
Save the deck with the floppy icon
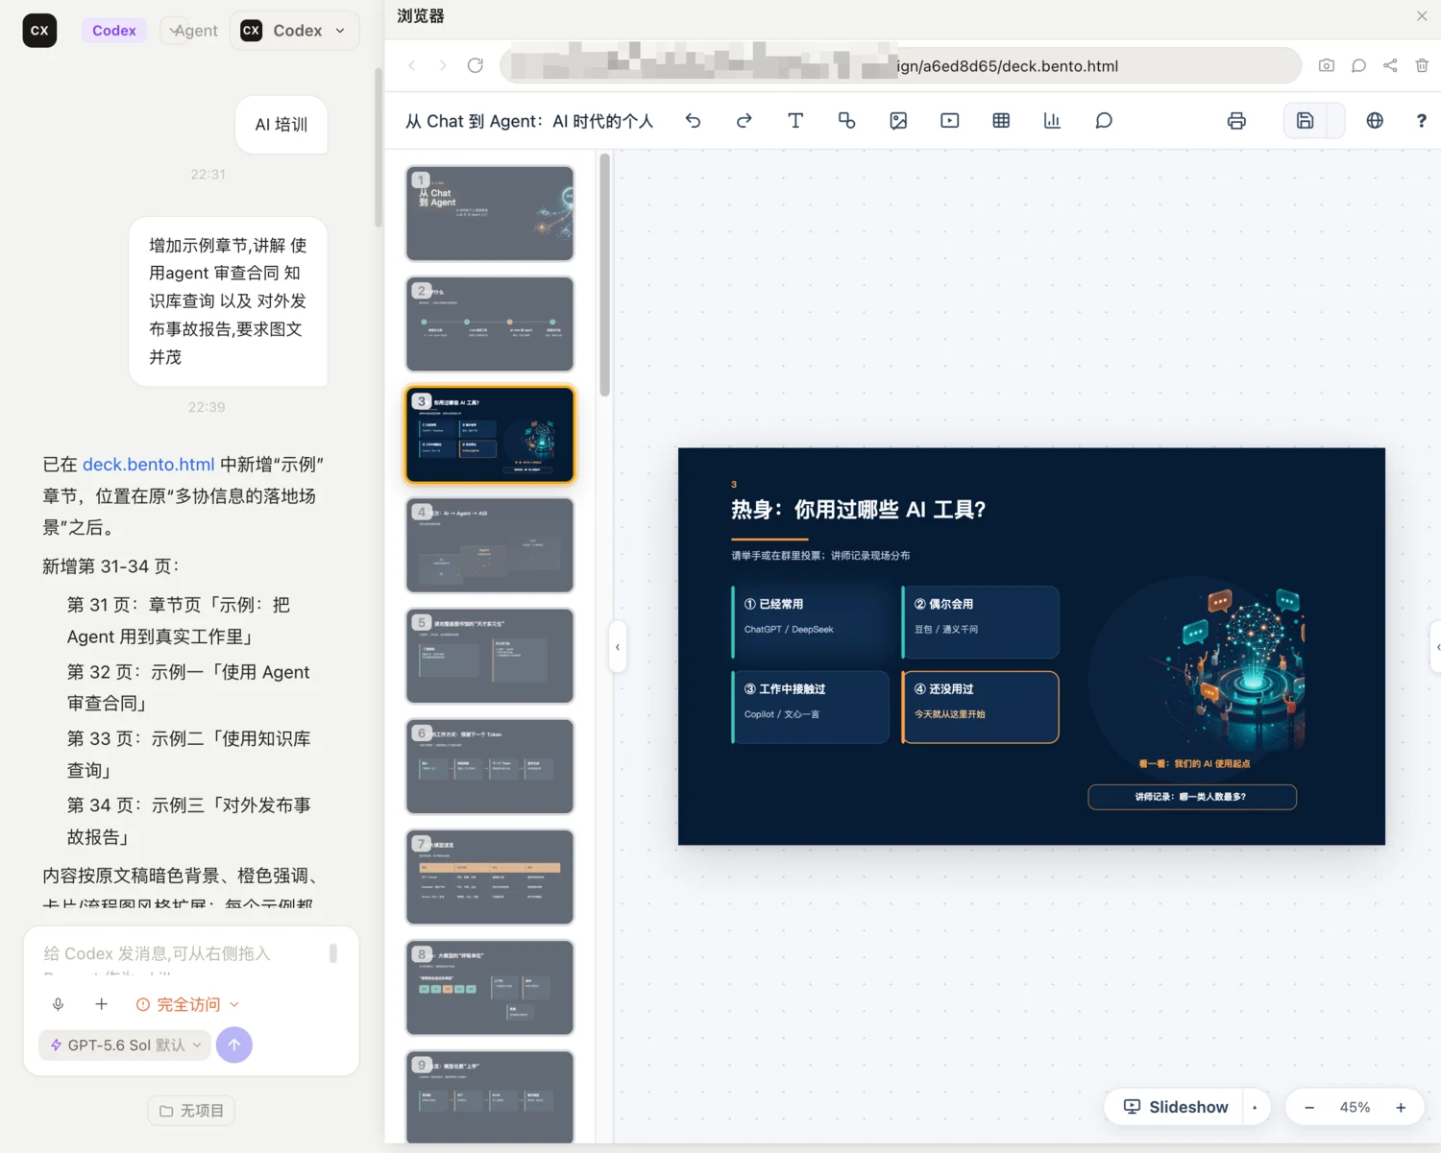point(1305,121)
